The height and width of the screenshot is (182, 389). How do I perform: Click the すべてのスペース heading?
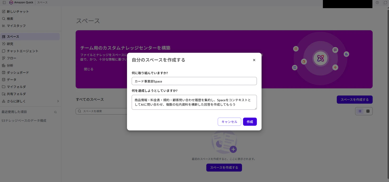pos(90,100)
